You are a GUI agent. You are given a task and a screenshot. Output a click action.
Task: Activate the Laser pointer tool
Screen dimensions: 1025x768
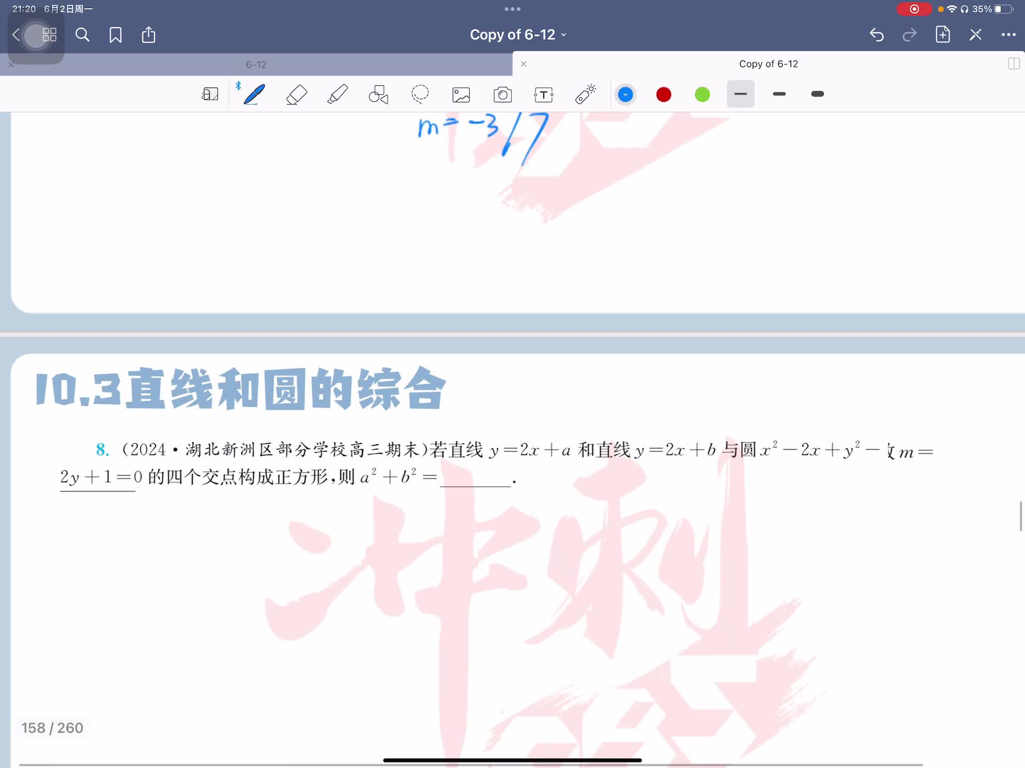coord(585,94)
